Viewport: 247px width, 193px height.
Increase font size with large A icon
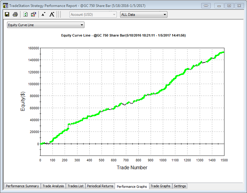click(x=52, y=14)
